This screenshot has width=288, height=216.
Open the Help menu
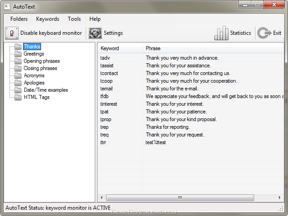coord(95,19)
